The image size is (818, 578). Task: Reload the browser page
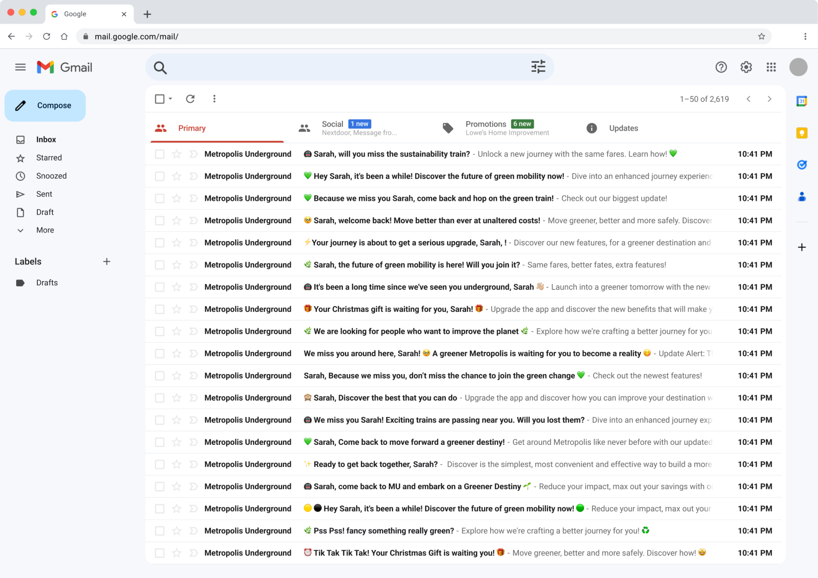point(46,37)
